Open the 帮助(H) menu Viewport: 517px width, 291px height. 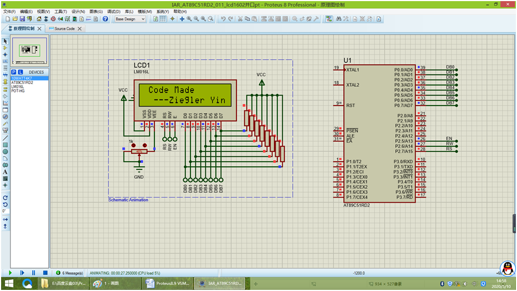180,12
